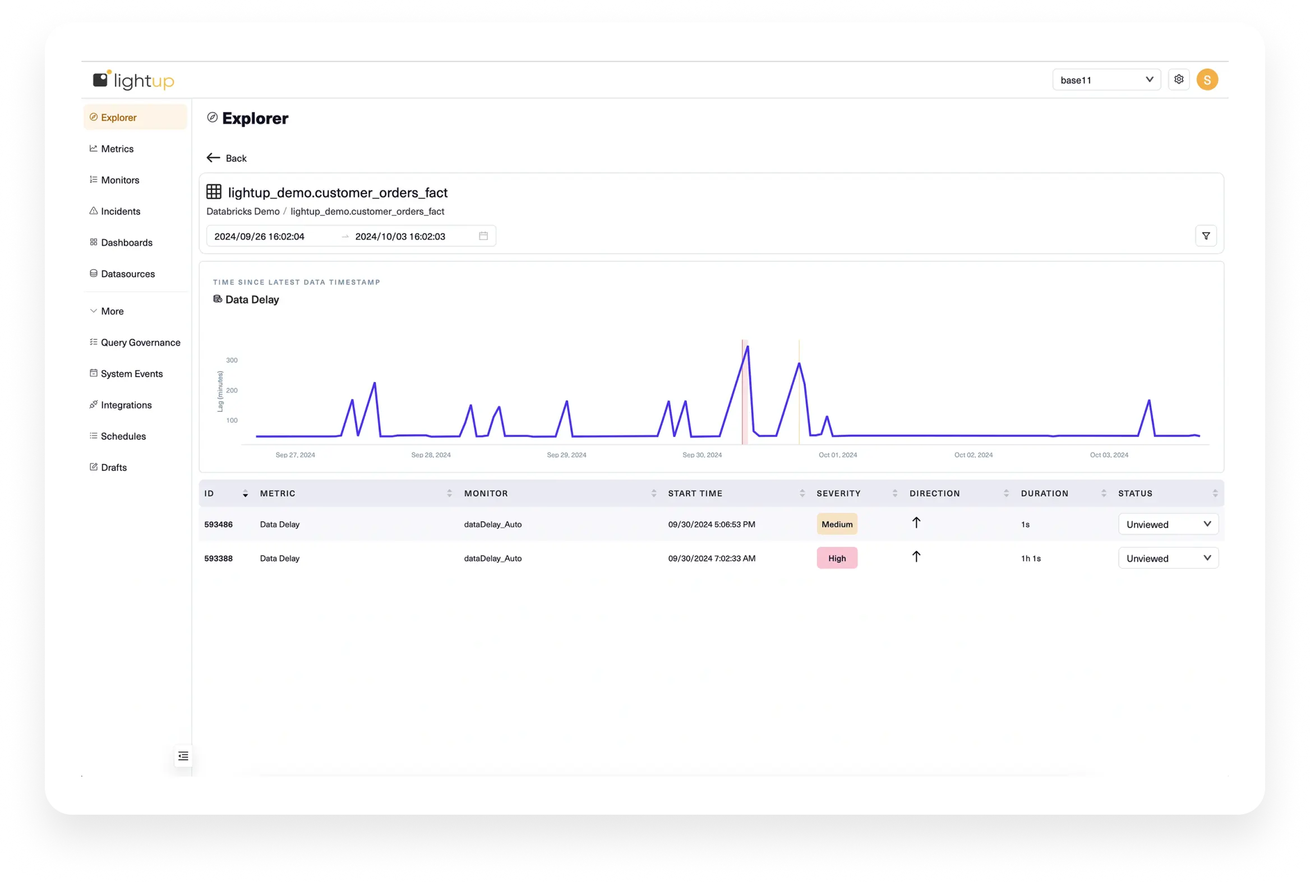Open the settings gear in the top bar
The width and height of the screenshot is (1310, 882).
click(x=1179, y=79)
